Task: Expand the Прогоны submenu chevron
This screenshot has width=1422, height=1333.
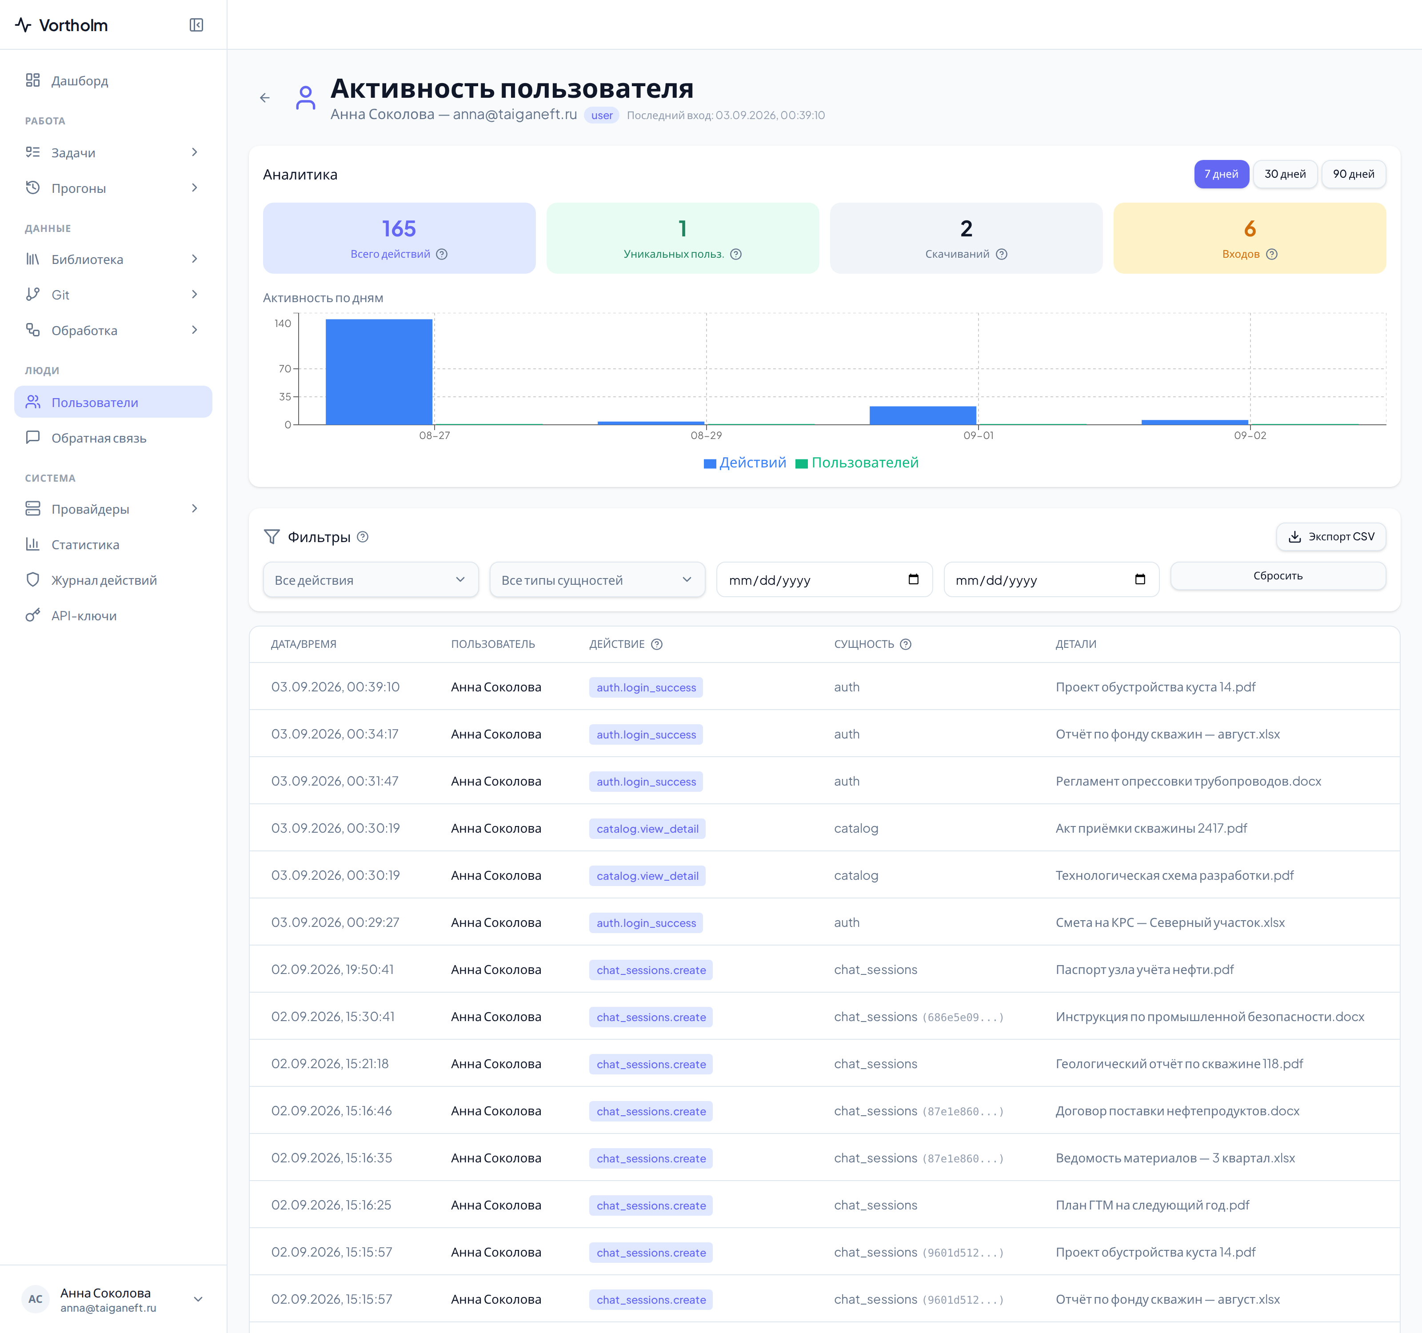Action: pos(195,188)
